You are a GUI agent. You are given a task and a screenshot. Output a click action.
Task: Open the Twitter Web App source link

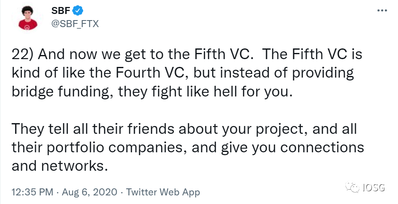(163, 192)
